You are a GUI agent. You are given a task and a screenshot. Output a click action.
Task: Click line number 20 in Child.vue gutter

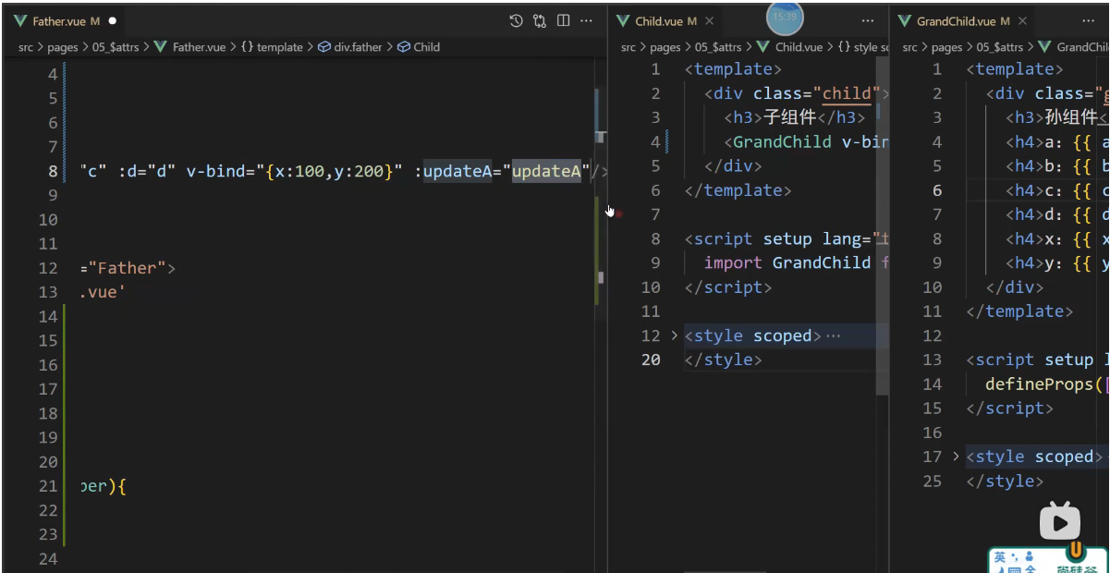point(652,360)
